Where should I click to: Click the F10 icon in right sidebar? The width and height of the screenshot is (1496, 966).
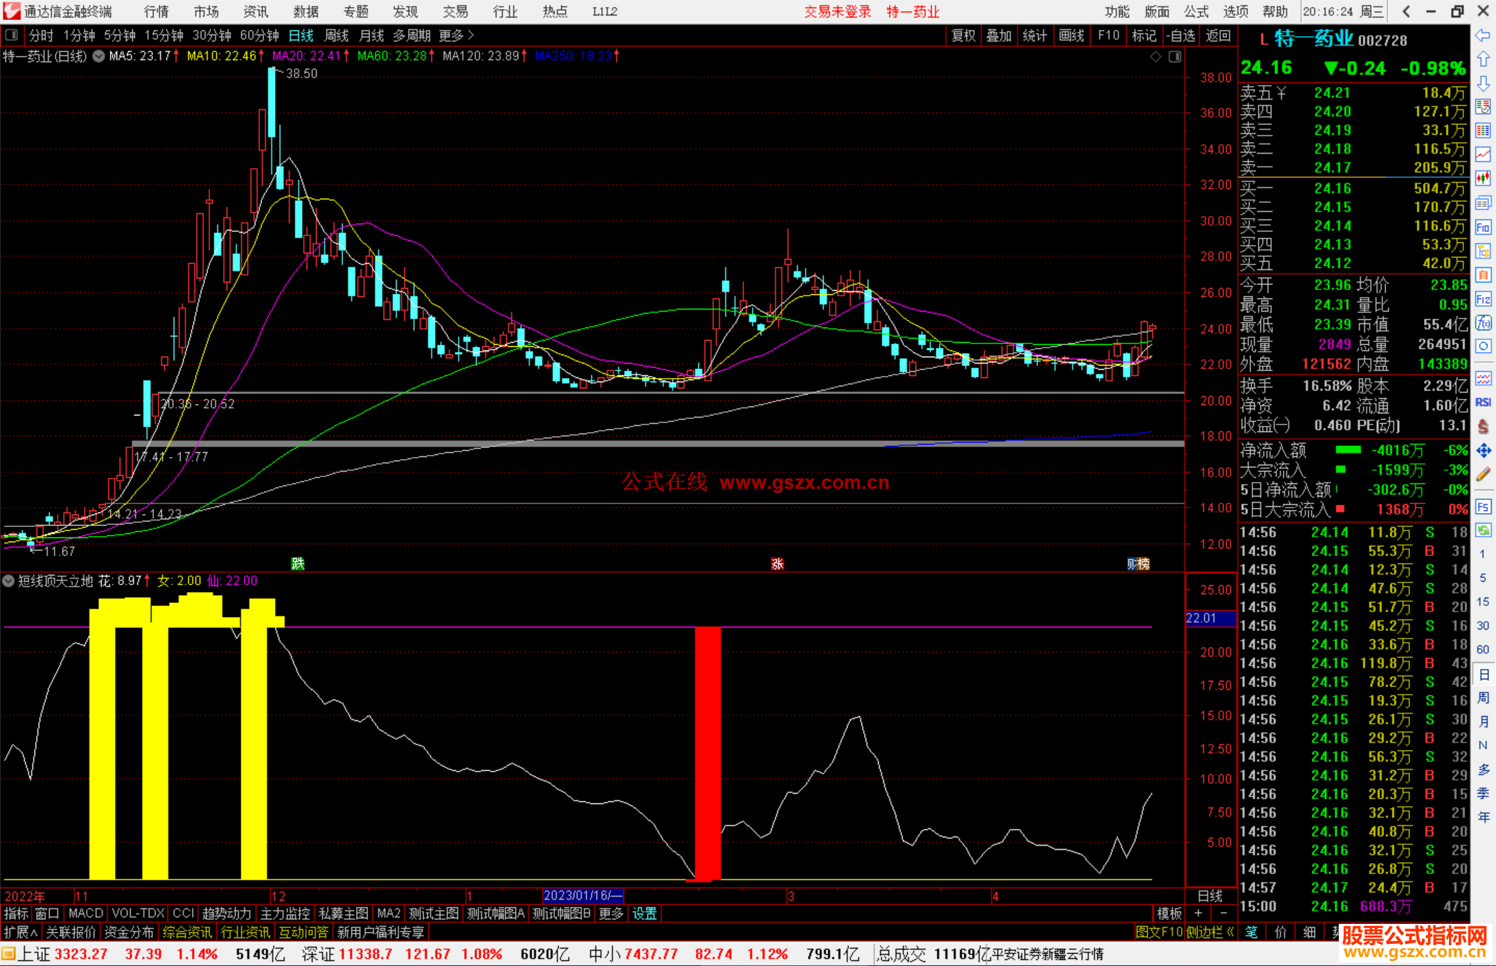pos(1483,227)
